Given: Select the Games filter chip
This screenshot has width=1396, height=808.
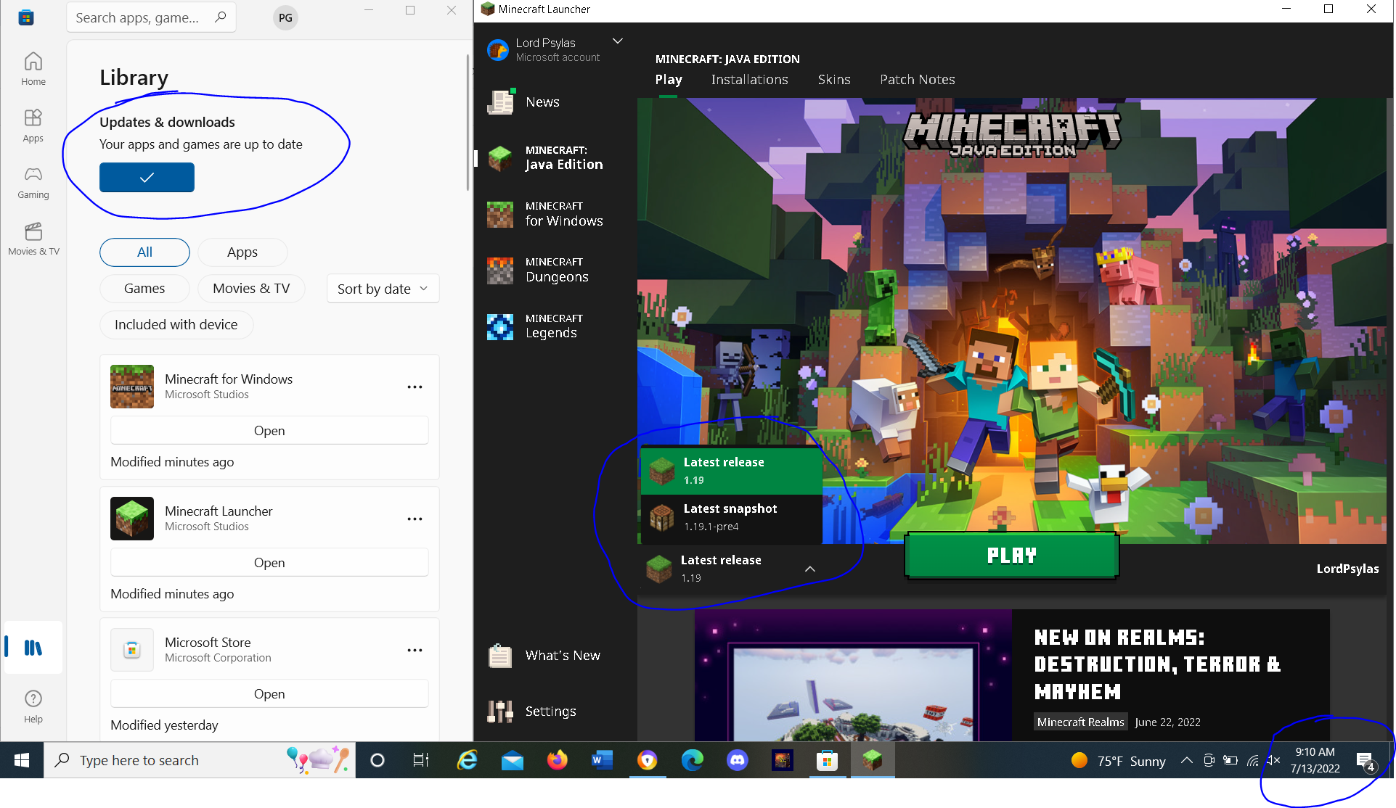Looking at the screenshot, I should click(144, 289).
